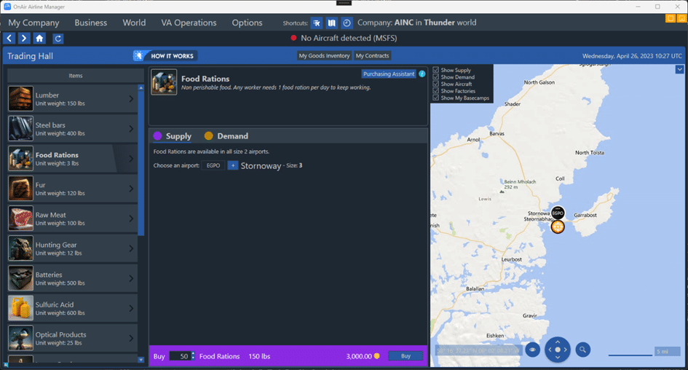Expand the Steel bars row chevron
Image resolution: width=688 pixels, height=370 pixels.
pos(131,129)
